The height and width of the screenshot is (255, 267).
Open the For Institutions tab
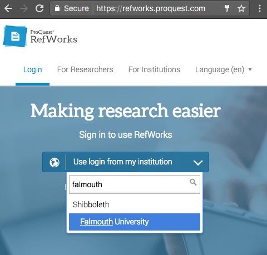click(154, 69)
